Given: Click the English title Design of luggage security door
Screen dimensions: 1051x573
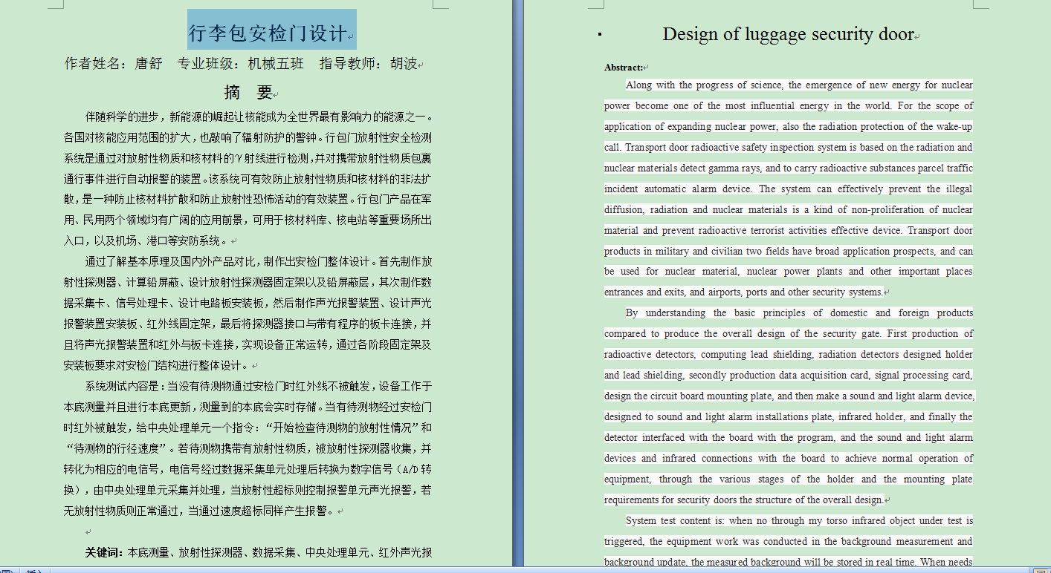Looking at the screenshot, I should point(788,33).
